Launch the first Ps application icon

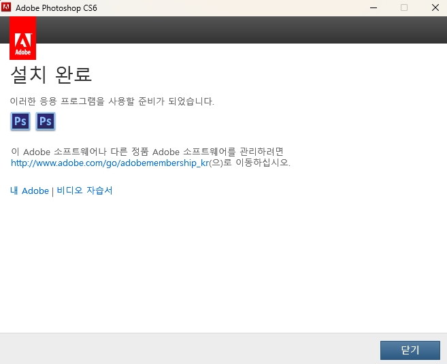[20, 121]
